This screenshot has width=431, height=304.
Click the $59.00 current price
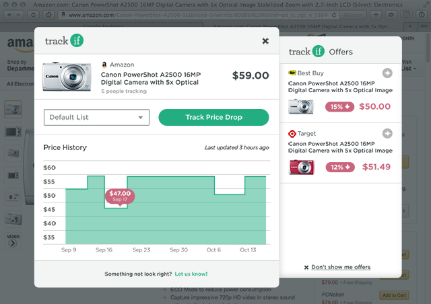[251, 75]
